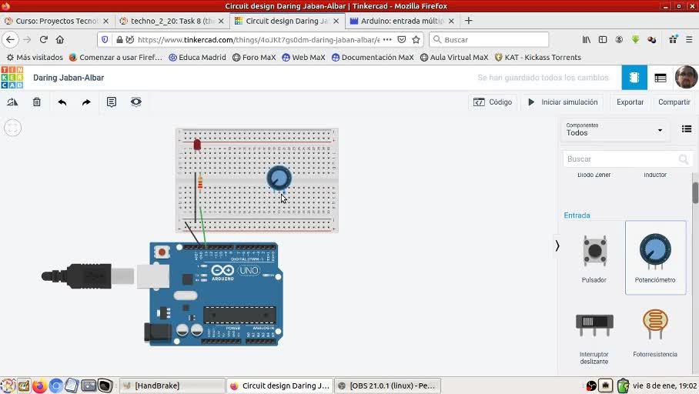Image resolution: width=699 pixels, height=394 pixels.
Task: Go to the browser home page
Action: [60, 39]
